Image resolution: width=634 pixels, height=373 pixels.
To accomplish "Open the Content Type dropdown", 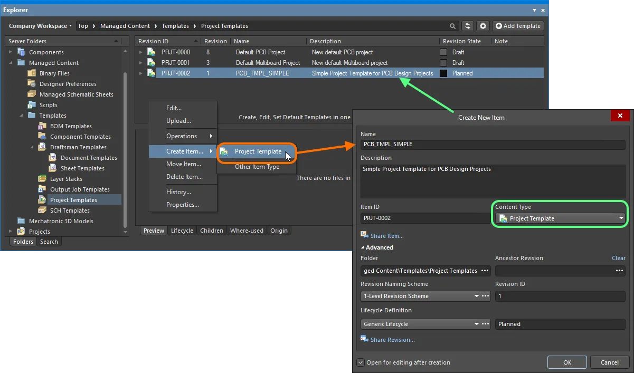I will (x=560, y=218).
